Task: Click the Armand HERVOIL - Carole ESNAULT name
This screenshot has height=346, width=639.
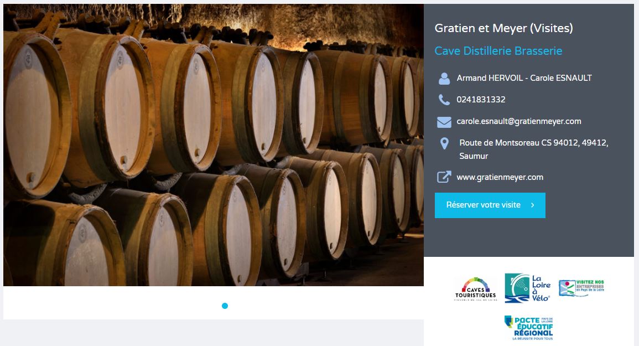Action: click(x=524, y=78)
